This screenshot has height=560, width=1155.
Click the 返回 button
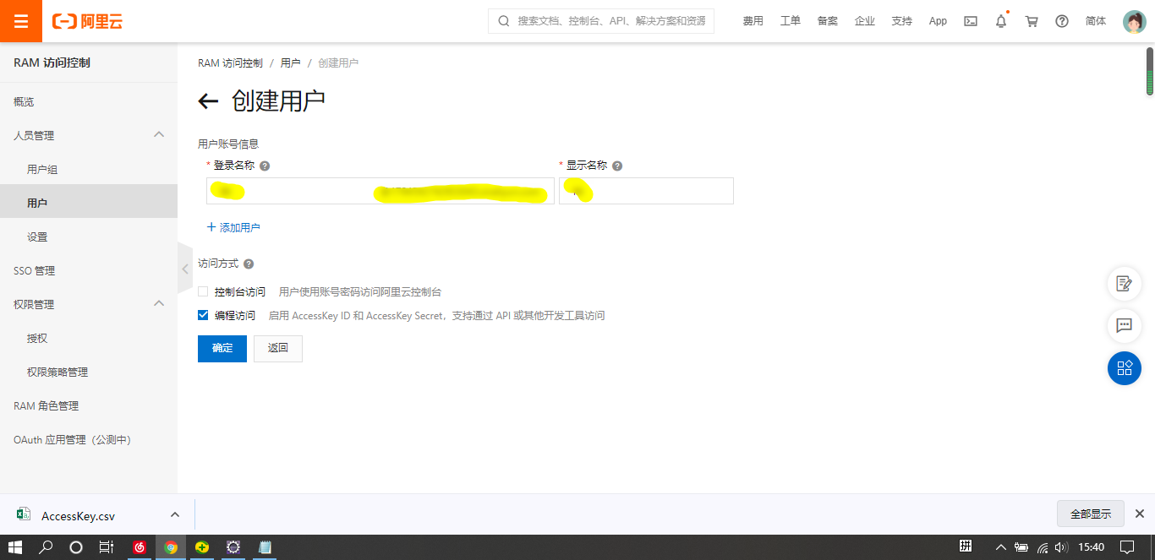(278, 348)
